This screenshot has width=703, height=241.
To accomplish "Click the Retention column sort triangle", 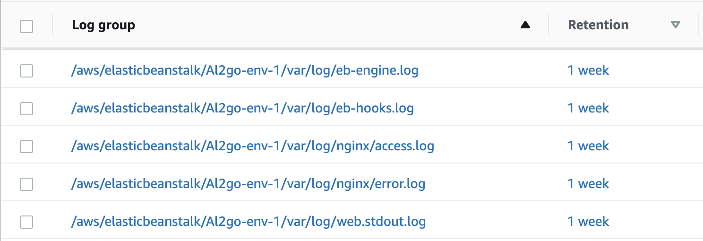I will 676,25.
